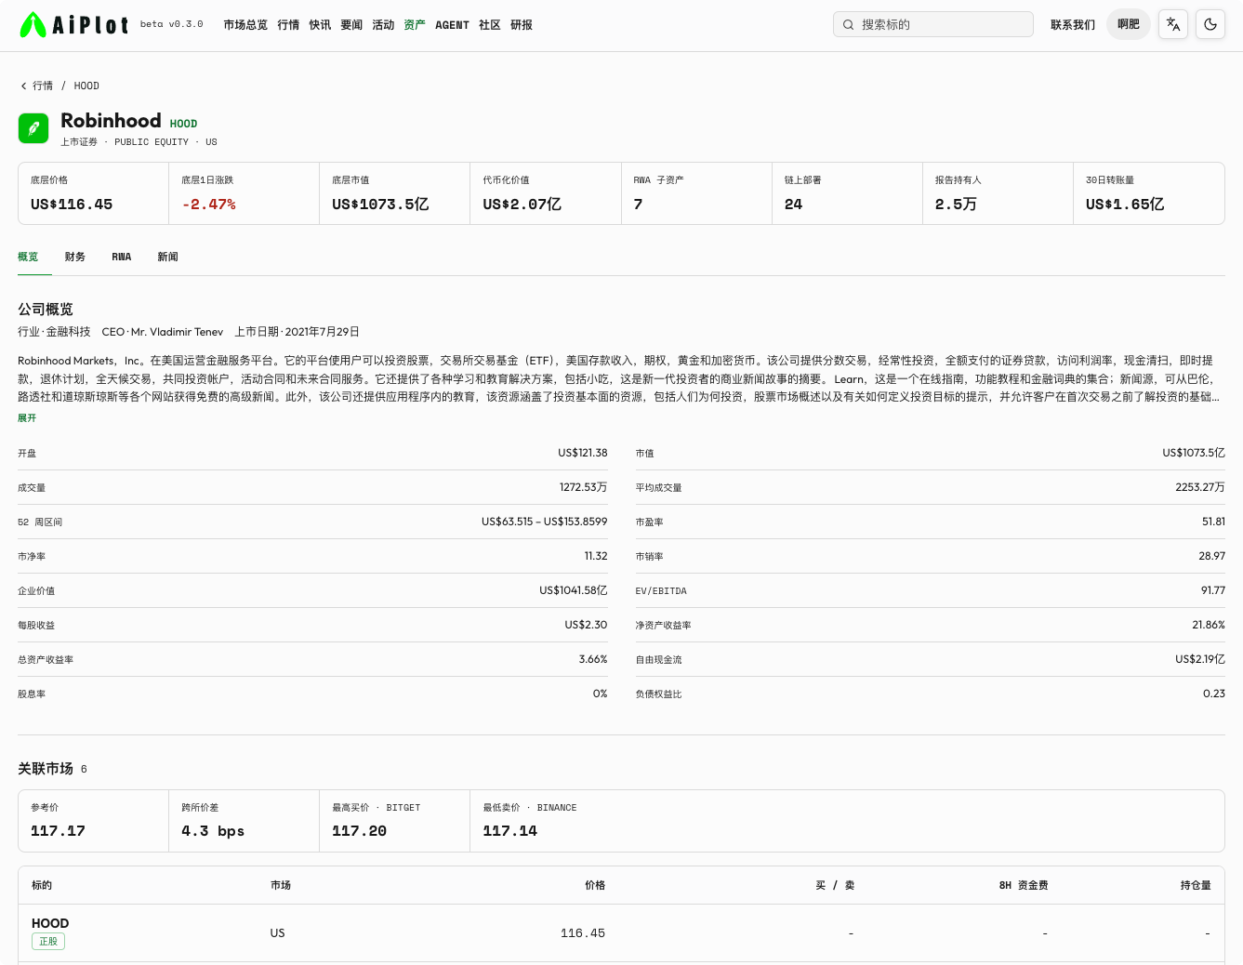
Task: Click the 正股 tag under HOOD
Action: coord(48,942)
